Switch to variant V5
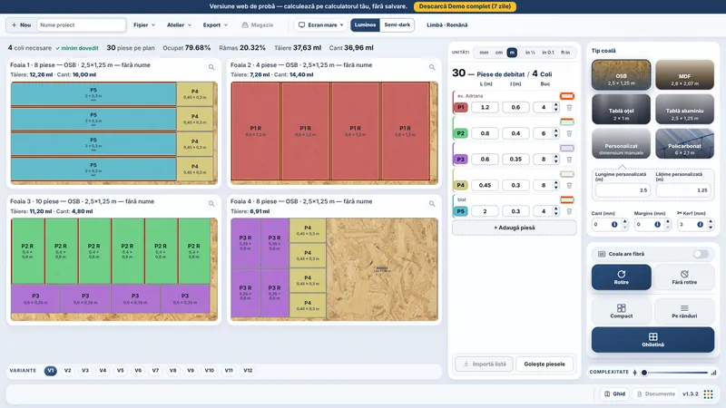726x408 pixels. tap(121, 371)
